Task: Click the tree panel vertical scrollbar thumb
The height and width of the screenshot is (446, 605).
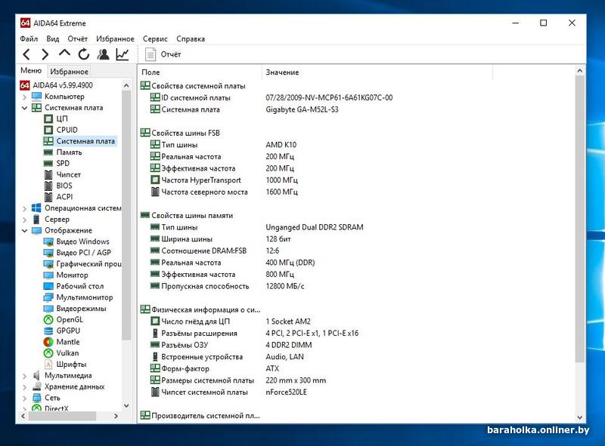Action: 126,216
